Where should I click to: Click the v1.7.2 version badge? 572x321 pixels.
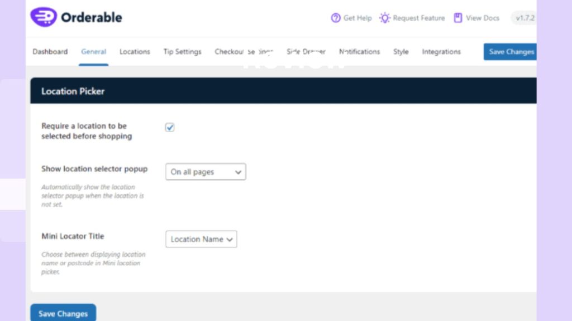point(524,18)
